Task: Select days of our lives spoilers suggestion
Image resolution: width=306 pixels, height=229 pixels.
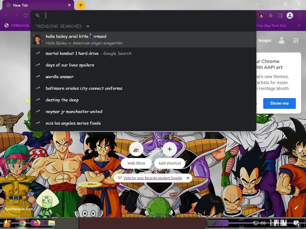Action: pos(143,65)
